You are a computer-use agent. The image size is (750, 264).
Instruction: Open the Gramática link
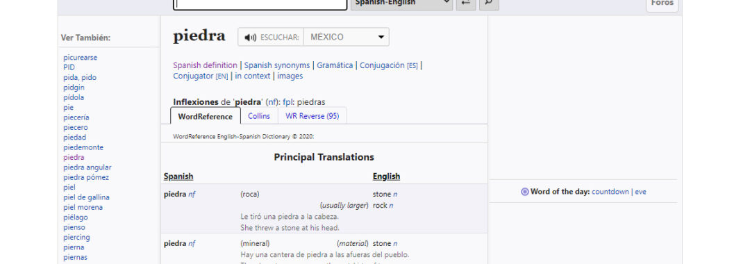335,65
